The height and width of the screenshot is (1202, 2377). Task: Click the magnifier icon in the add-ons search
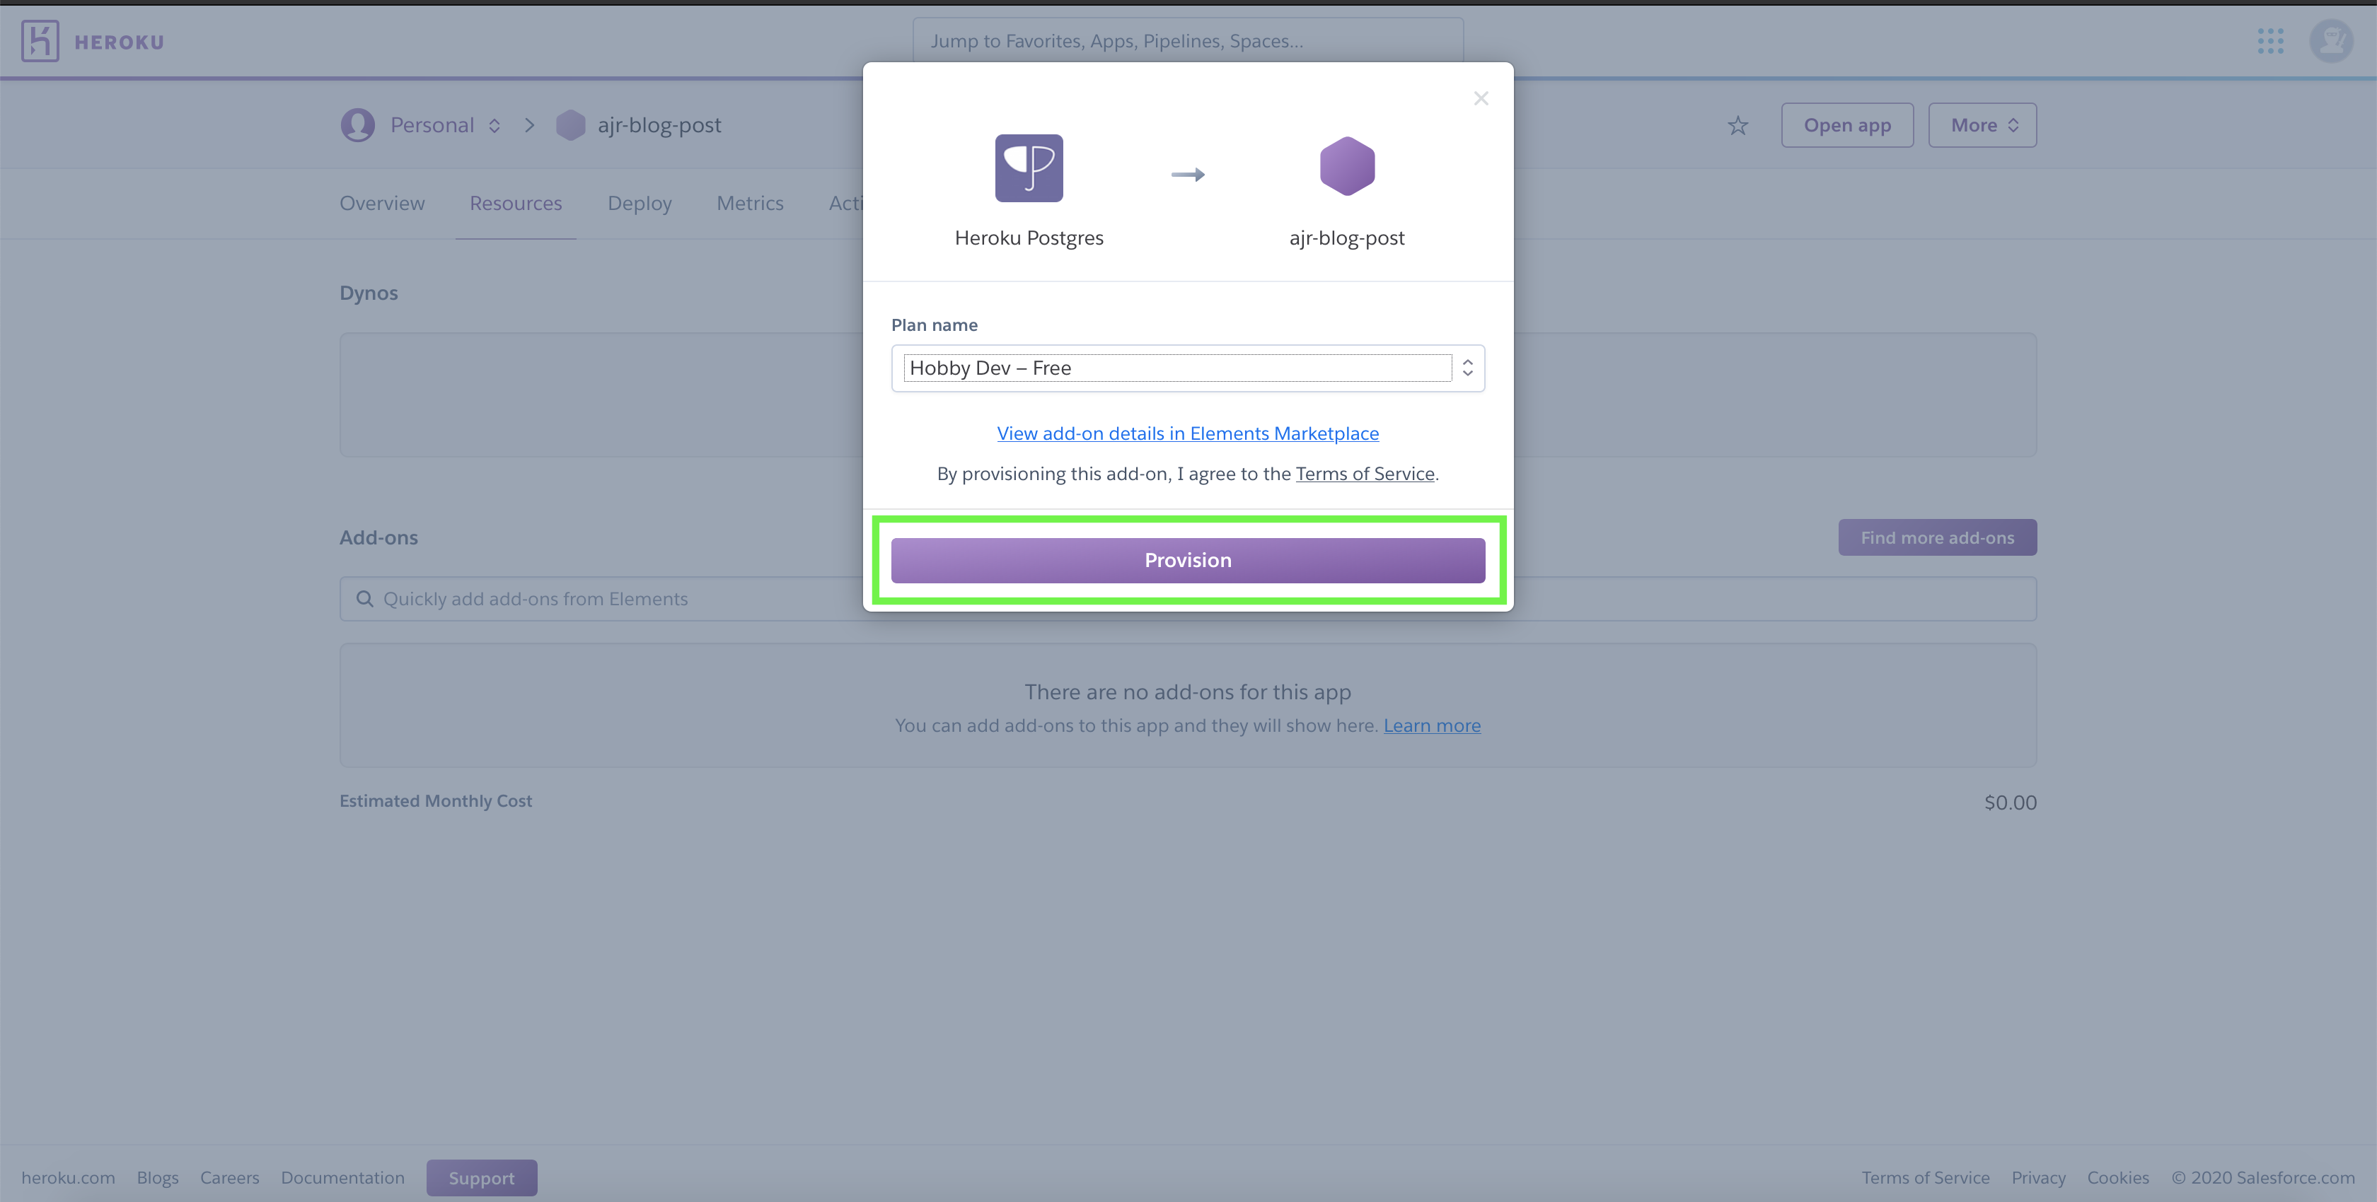[x=366, y=599]
